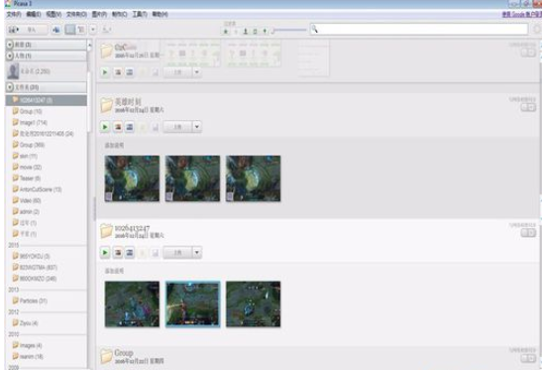Click 添加说明 under the 1026413247 folder
542x370 pixels.
[114, 271]
